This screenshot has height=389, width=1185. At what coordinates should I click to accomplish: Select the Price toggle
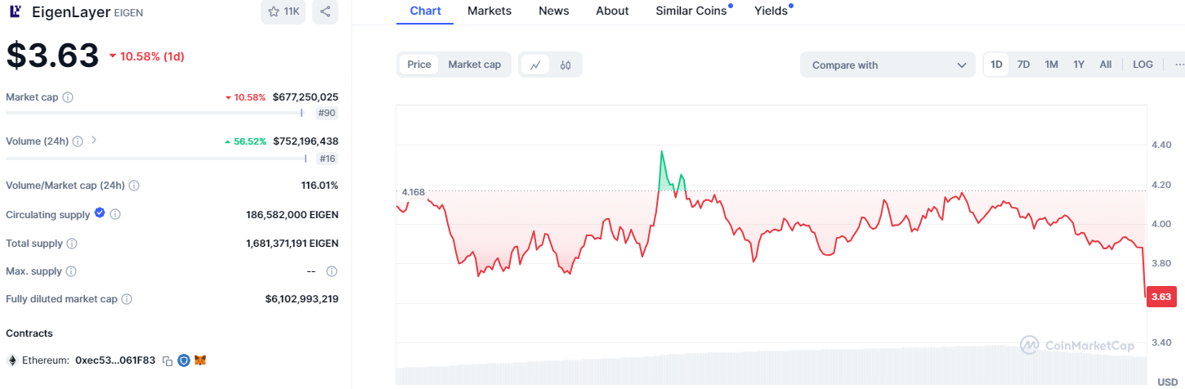[x=419, y=65]
